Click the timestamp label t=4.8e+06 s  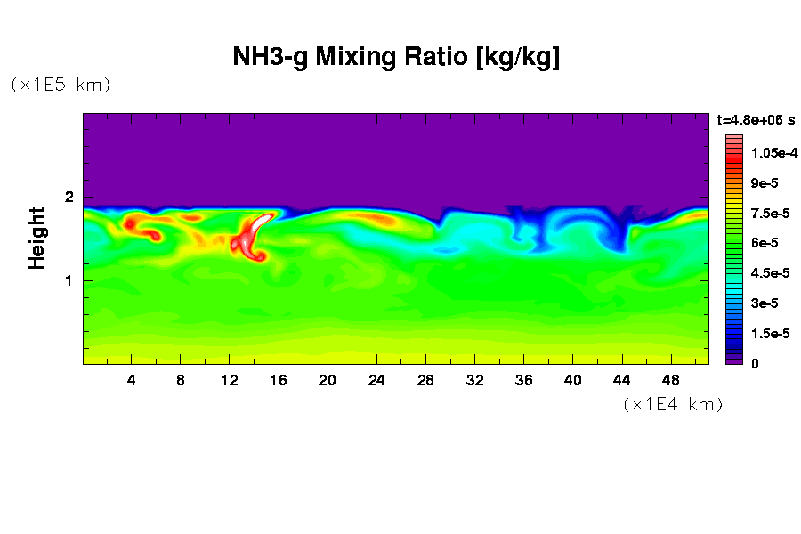coord(755,119)
